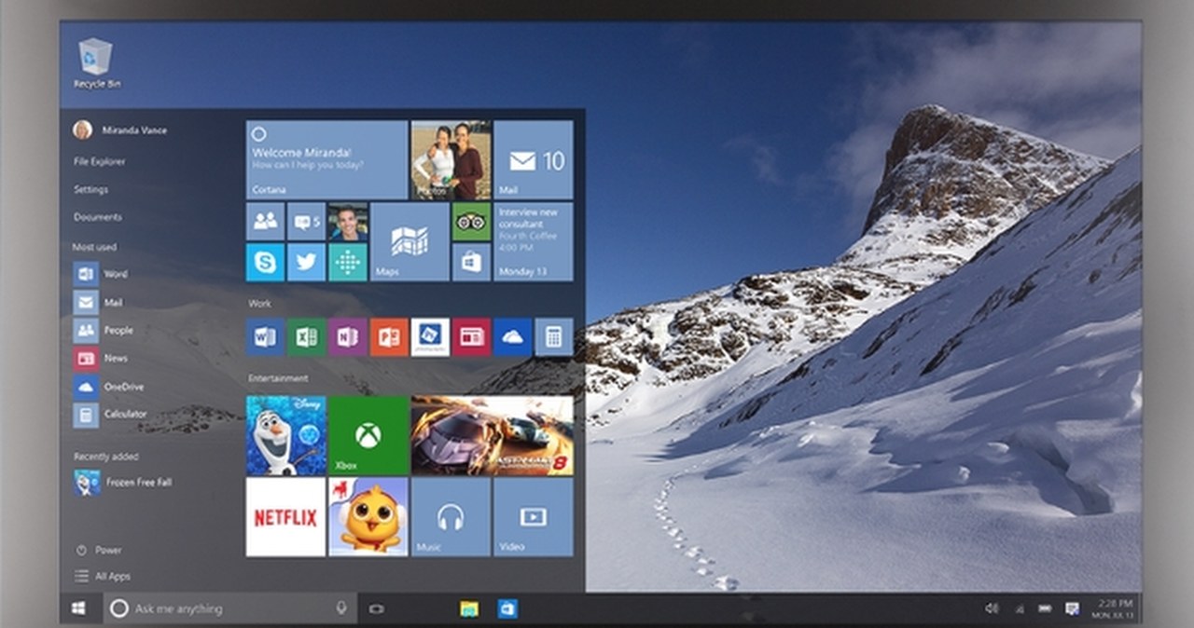Launch Word from the Work section

click(264, 335)
